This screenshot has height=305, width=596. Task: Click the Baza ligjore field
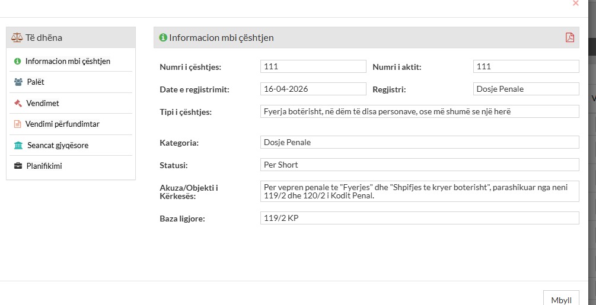point(419,219)
